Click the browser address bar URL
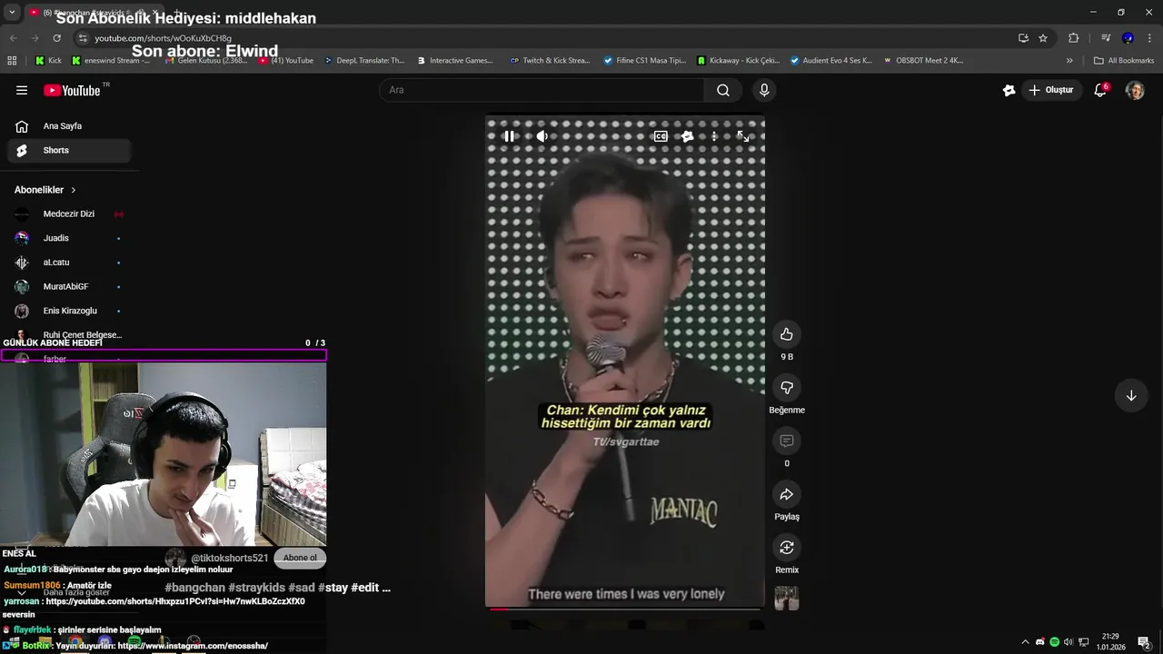The image size is (1163, 654). coord(164,38)
